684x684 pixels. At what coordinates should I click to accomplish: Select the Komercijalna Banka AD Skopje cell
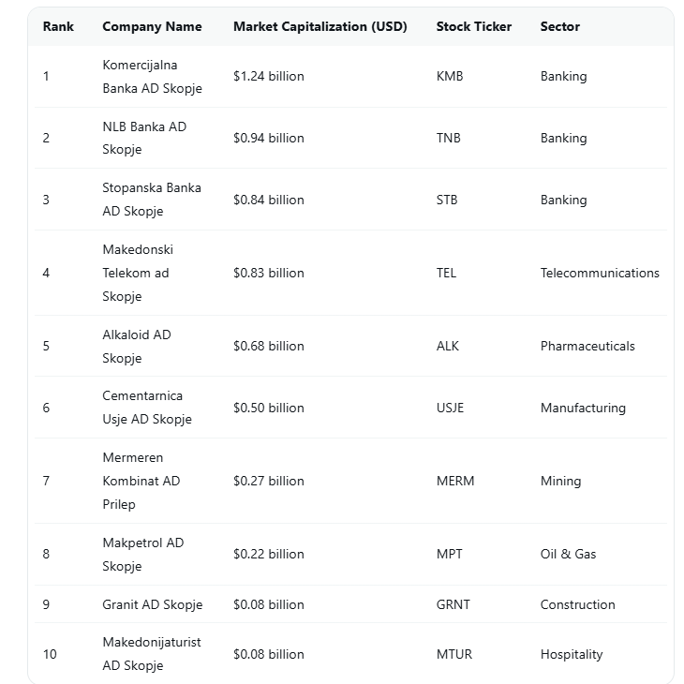[x=152, y=77]
